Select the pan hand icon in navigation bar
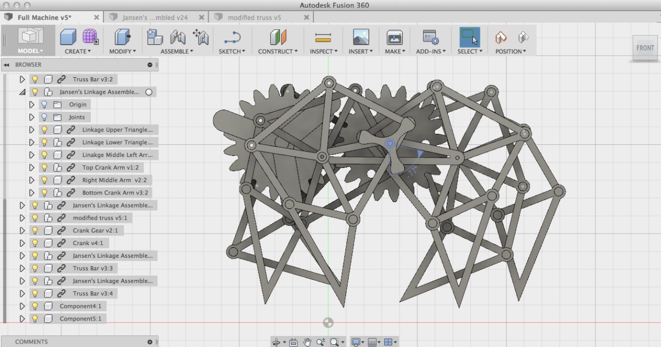Screen dimensions: 661x347 click(307, 341)
